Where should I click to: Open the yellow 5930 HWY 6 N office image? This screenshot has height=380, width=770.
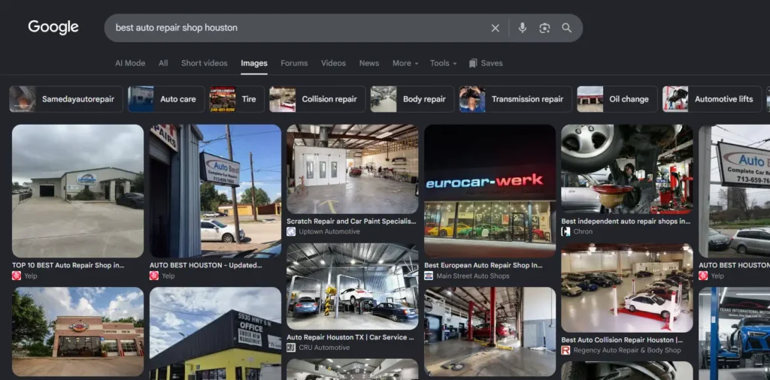point(215,333)
